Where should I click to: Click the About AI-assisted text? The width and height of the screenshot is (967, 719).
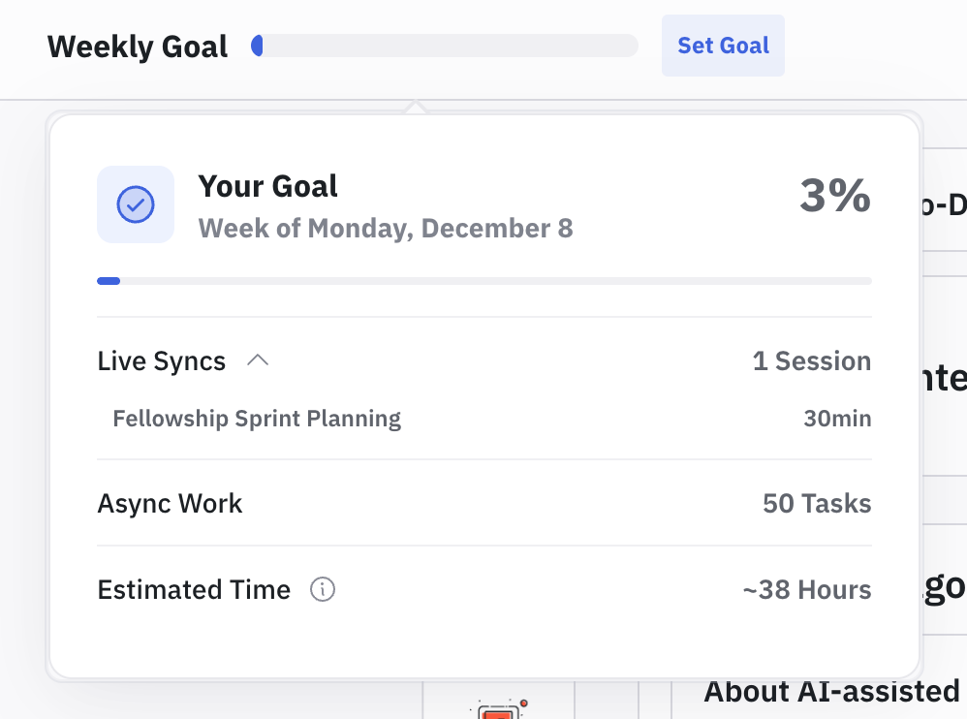point(830,691)
